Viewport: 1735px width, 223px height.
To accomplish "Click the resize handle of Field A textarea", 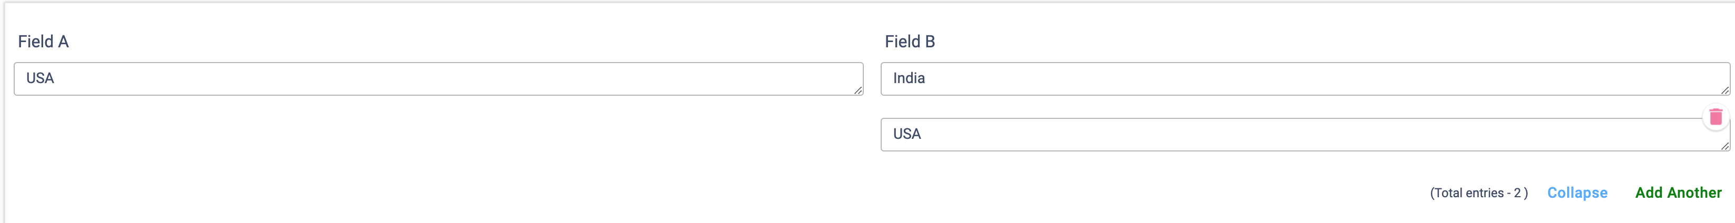I will [858, 90].
